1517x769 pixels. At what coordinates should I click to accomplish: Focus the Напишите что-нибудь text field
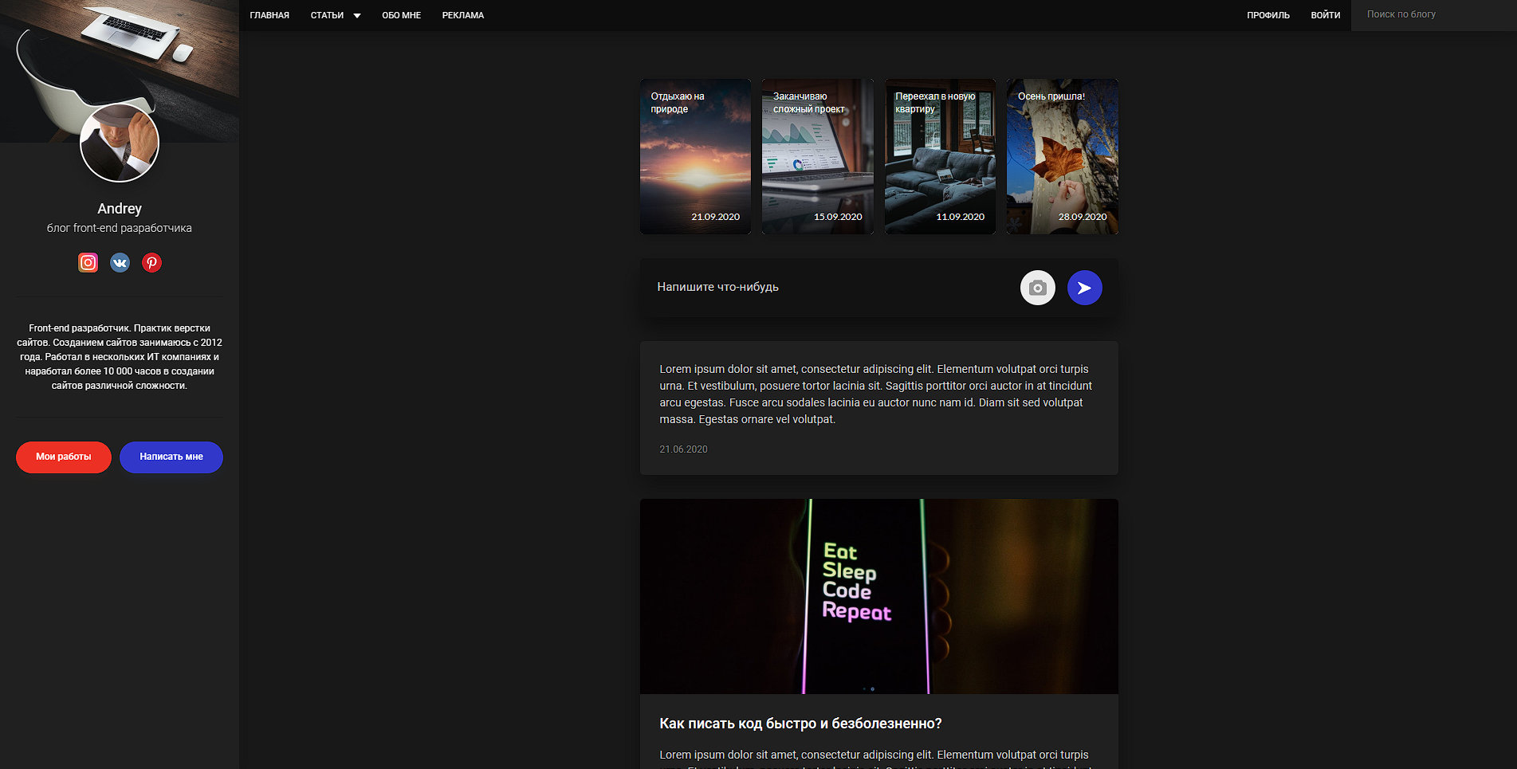click(x=829, y=287)
